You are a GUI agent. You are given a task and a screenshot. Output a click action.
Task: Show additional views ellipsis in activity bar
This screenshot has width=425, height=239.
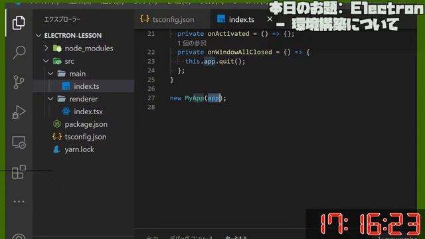pos(19,202)
